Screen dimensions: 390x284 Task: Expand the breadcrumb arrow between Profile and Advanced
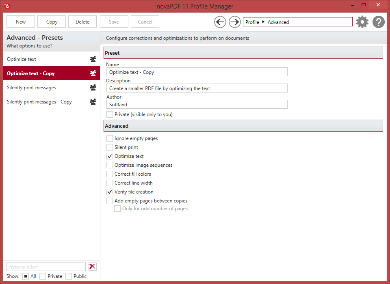click(x=263, y=22)
